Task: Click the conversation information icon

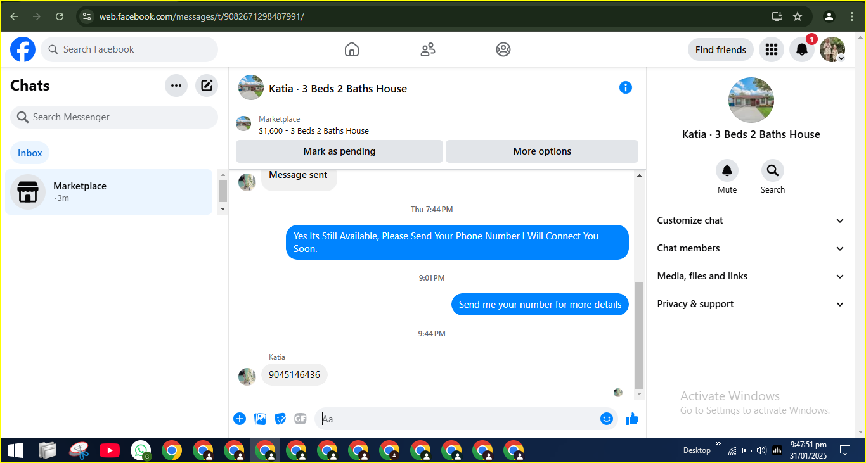Action: (x=626, y=87)
